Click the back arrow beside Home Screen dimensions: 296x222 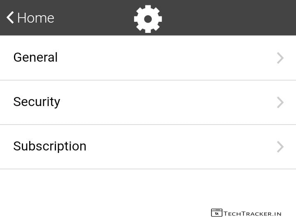10,18
